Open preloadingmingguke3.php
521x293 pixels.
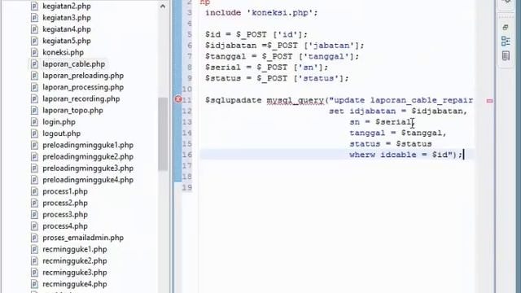point(88,168)
